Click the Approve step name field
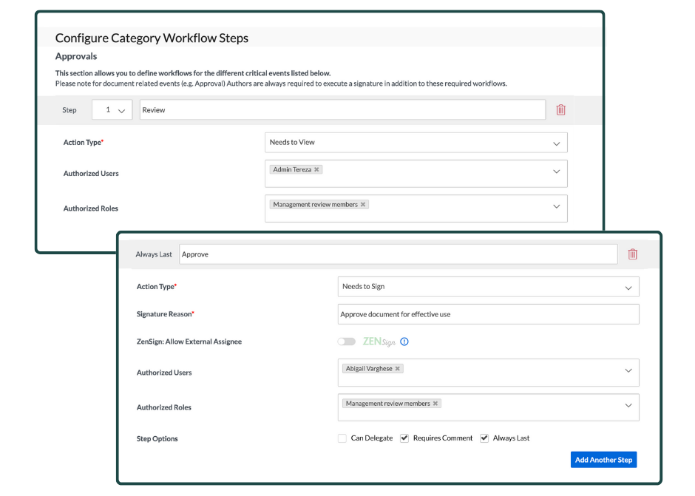The width and height of the screenshot is (695, 496). (x=399, y=254)
